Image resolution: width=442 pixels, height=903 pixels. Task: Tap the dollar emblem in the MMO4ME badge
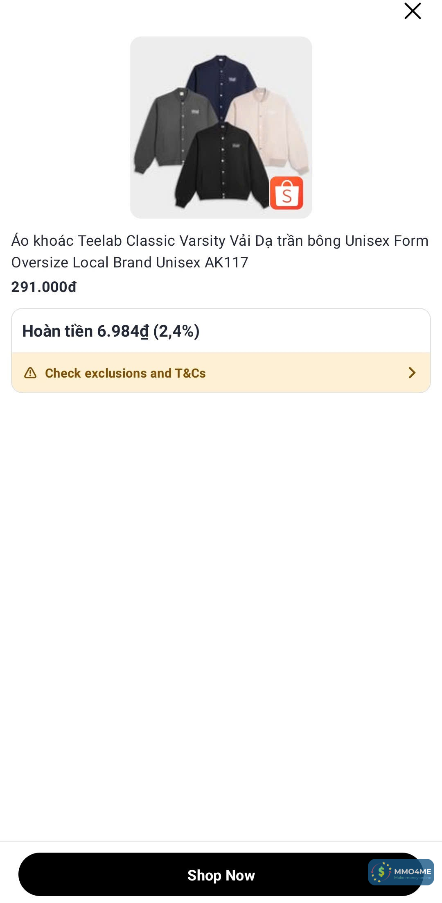tap(381, 872)
